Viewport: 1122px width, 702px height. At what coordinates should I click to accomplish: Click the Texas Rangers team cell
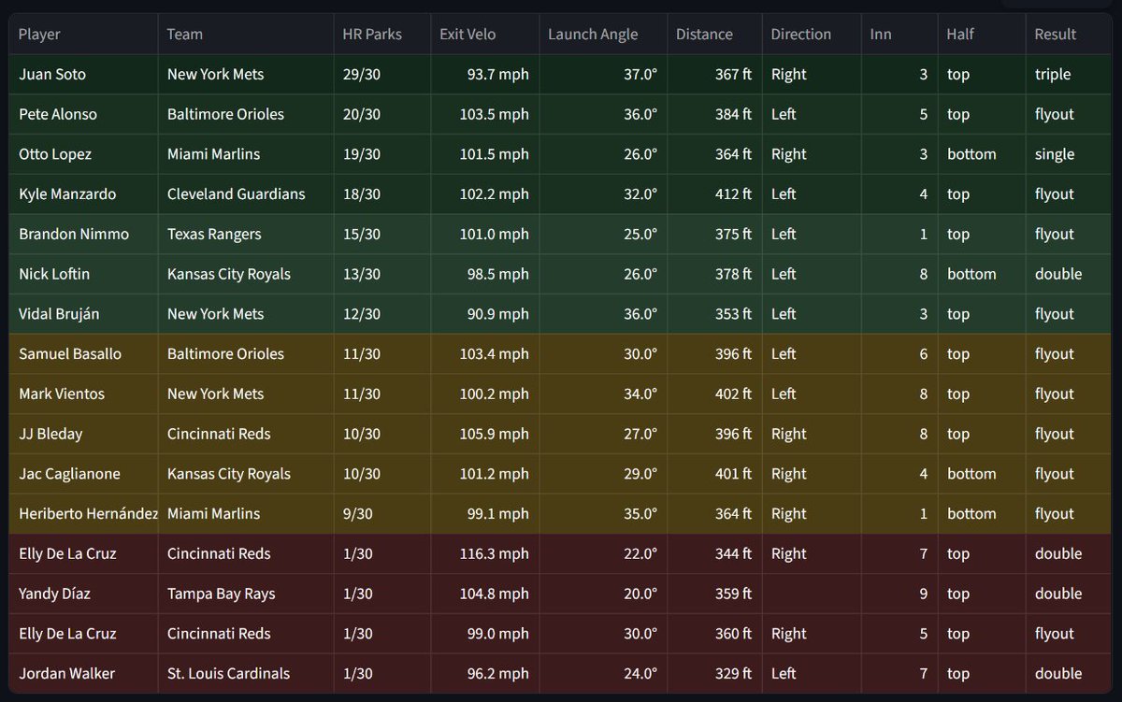click(246, 234)
